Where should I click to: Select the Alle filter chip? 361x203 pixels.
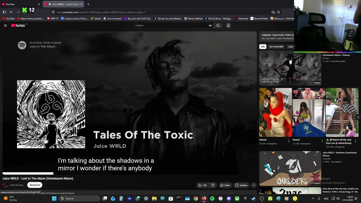point(263,47)
